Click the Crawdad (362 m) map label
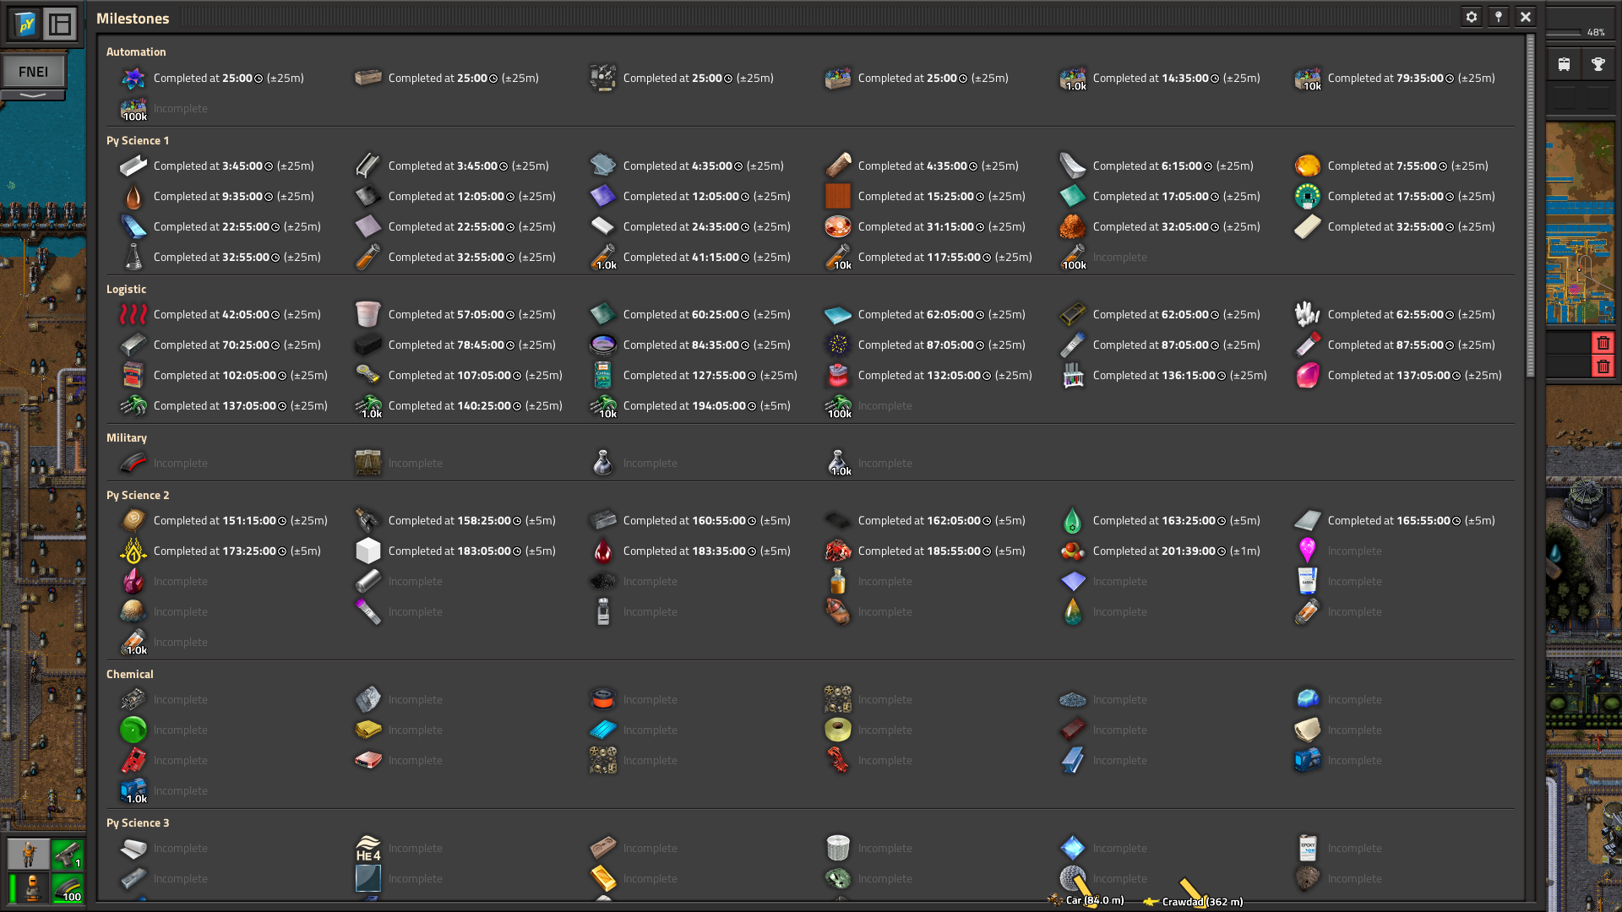This screenshot has height=912, width=1622. [x=1202, y=902]
